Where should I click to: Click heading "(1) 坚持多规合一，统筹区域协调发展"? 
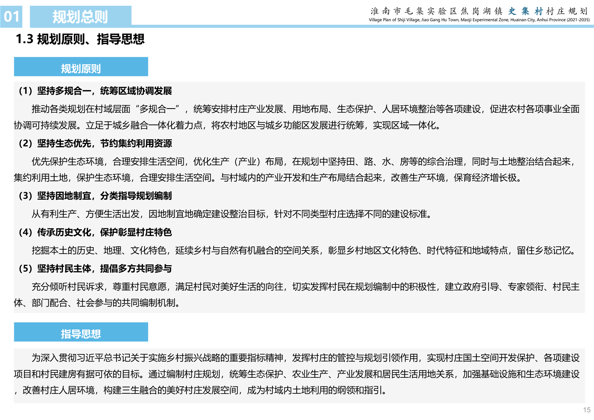(x=95, y=91)
